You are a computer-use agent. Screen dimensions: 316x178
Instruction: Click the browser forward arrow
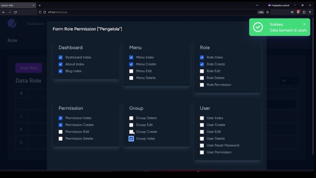tap(9, 12)
